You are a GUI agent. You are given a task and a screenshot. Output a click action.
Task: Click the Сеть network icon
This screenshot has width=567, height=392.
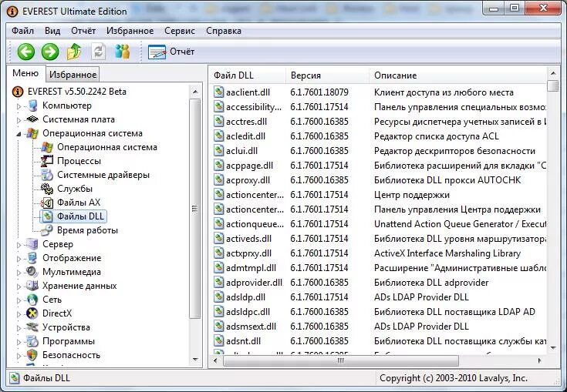click(32, 300)
